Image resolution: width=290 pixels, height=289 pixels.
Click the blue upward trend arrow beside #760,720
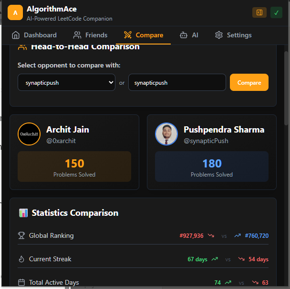point(238,235)
